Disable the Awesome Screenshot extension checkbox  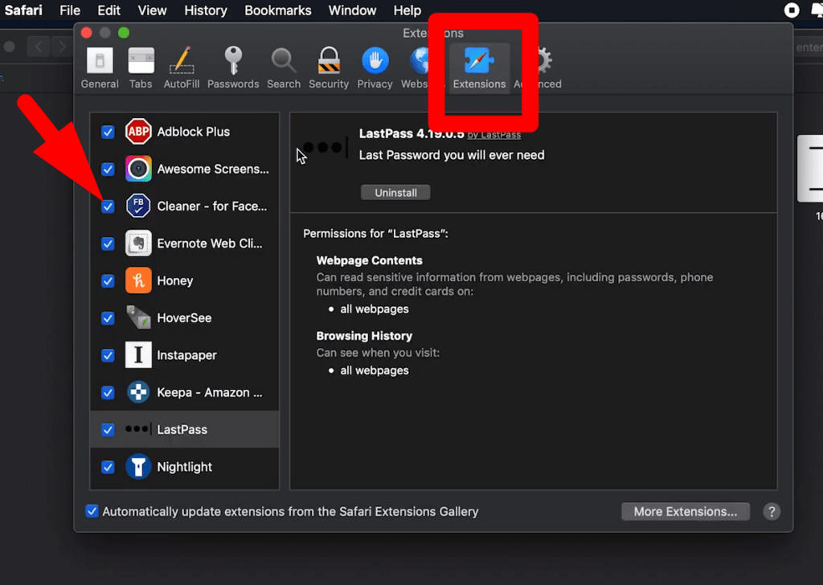[108, 169]
